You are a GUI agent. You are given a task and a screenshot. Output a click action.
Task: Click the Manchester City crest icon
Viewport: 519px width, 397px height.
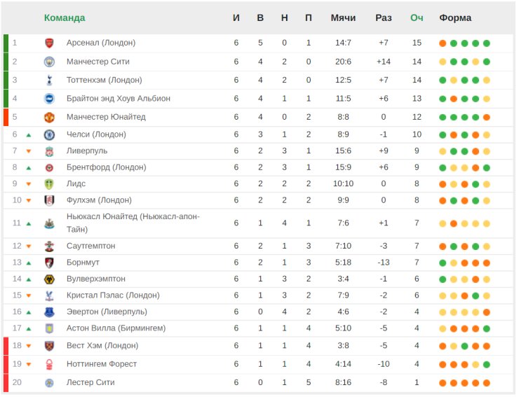click(x=49, y=62)
